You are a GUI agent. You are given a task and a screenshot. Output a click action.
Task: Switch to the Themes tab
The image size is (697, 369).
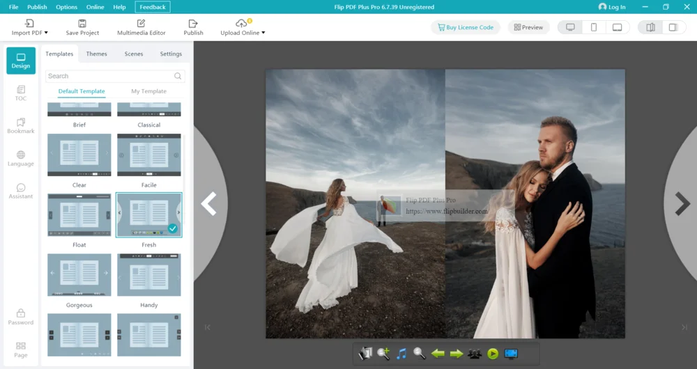(x=96, y=54)
